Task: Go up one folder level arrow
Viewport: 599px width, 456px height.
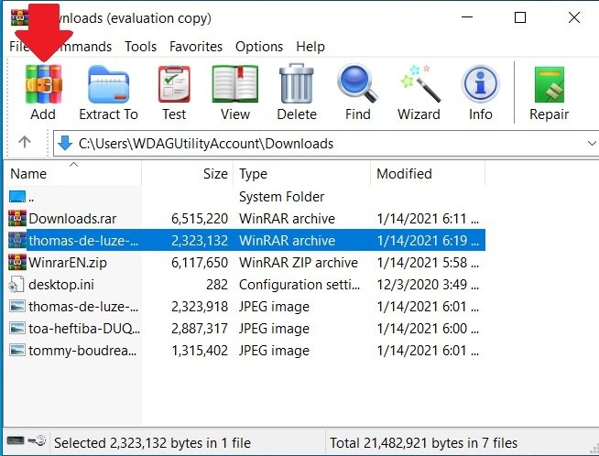Action: [25, 142]
